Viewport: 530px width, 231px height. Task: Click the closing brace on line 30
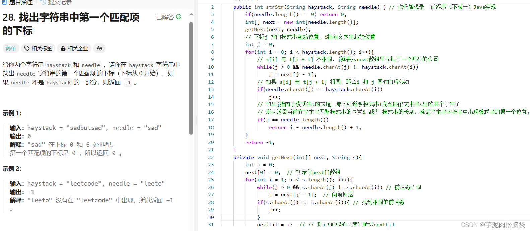258,217
